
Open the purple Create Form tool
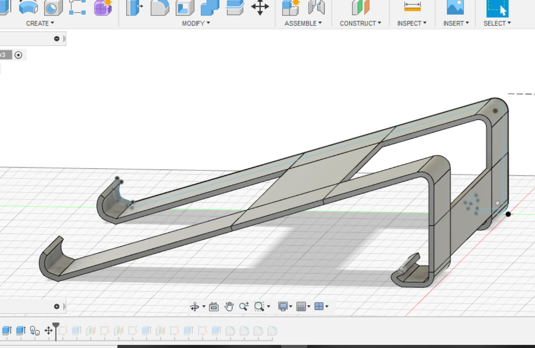click(x=103, y=8)
